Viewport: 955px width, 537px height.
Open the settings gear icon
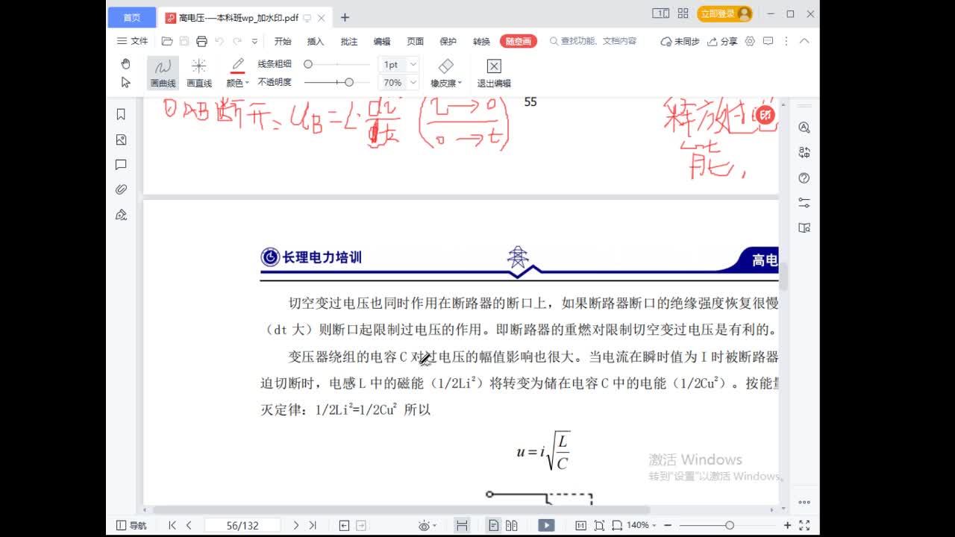(x=750, y=42)
